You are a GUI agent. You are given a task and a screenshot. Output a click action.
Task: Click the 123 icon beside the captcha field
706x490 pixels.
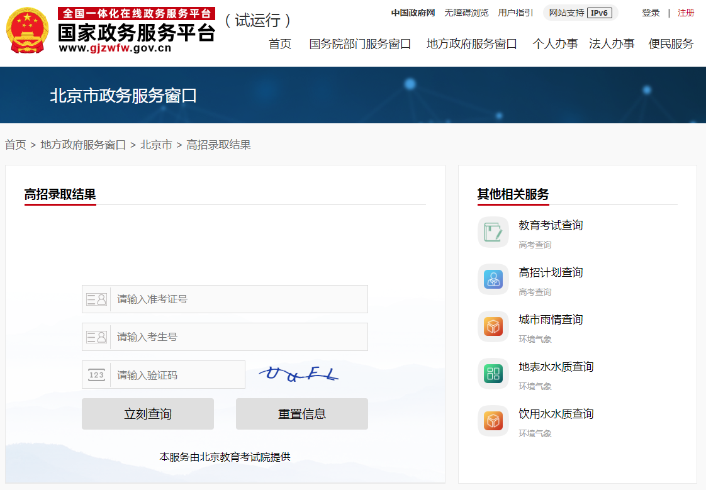pyautogui.click(x=96, y=375)
